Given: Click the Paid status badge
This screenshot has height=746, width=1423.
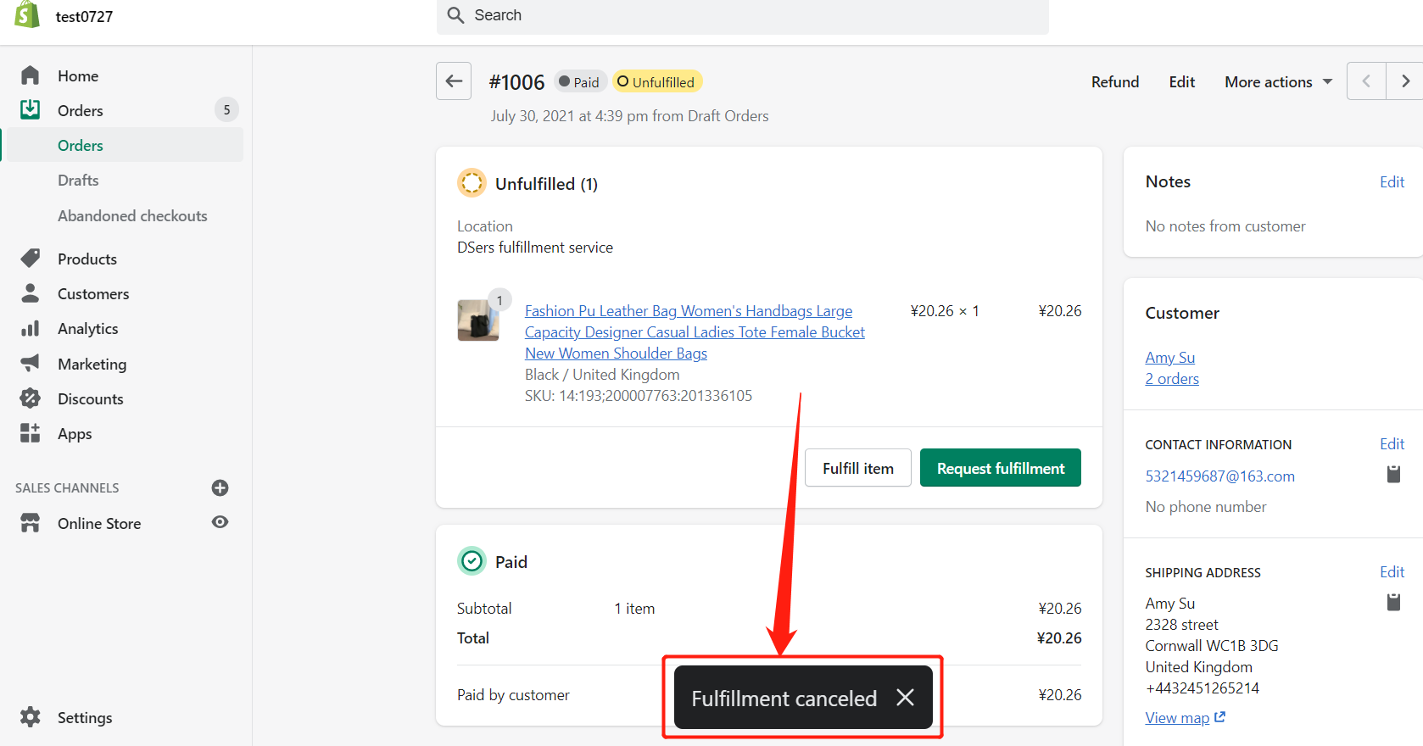Looking at the screenshot, I should [x=580, y=82].
